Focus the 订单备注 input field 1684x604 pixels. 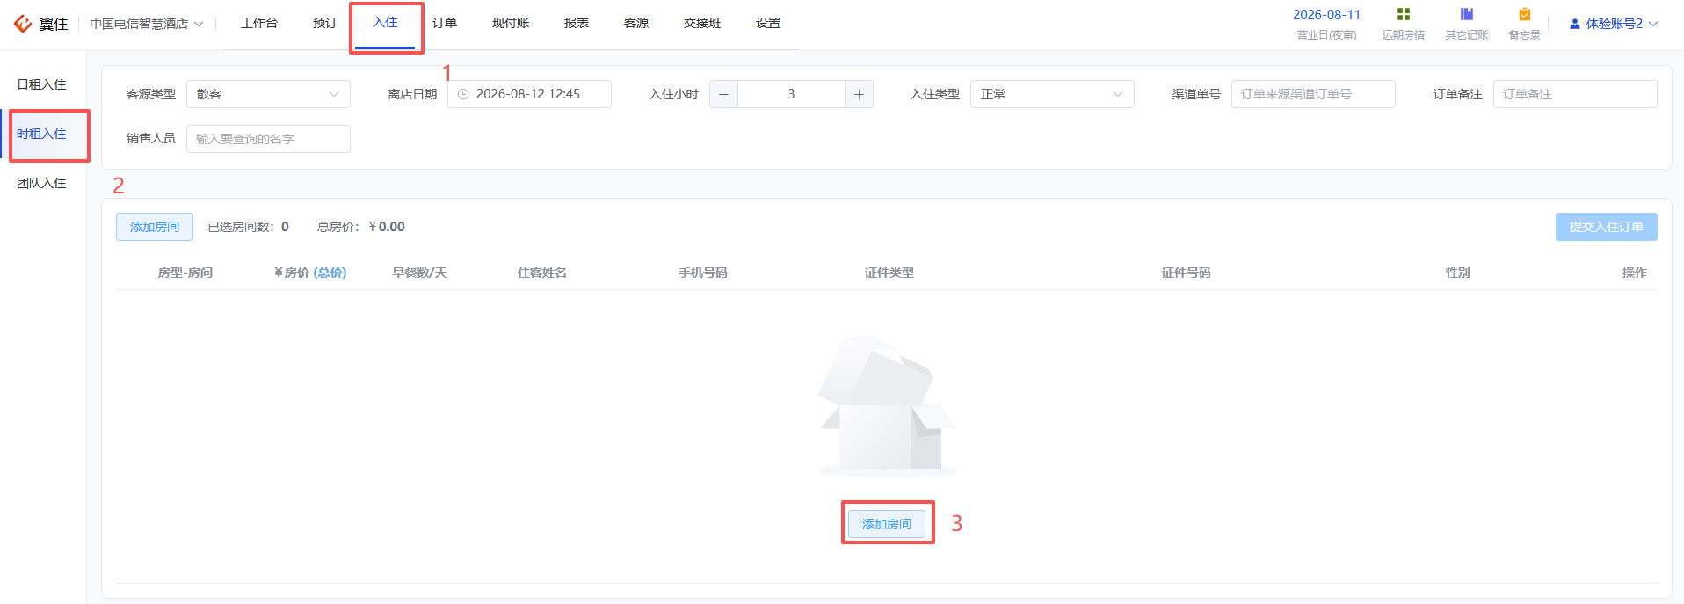(x=1575, y=94)
